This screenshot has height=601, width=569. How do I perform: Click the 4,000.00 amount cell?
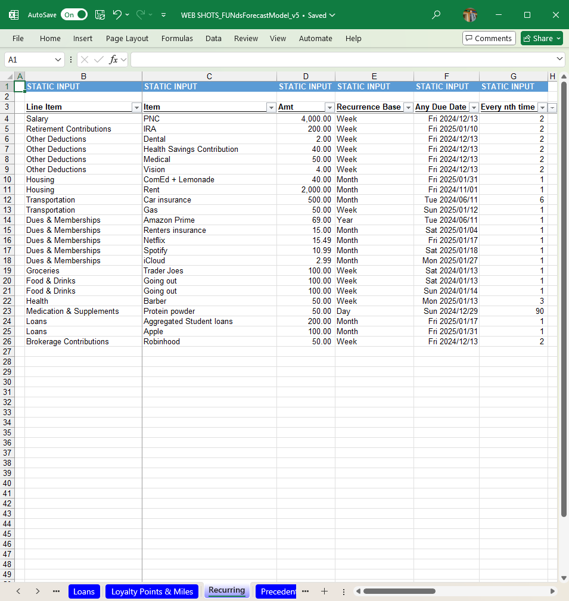pyautogui.click(x=306, y=119)
